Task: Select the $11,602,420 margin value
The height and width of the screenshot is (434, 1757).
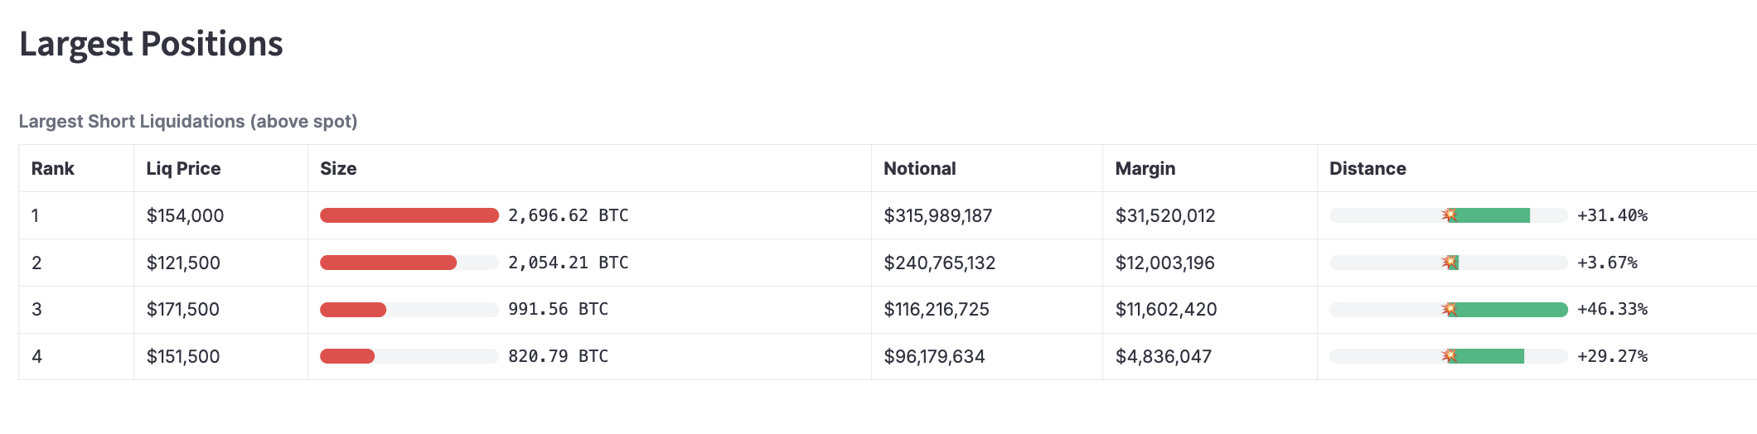Action: pos(1166,310)
